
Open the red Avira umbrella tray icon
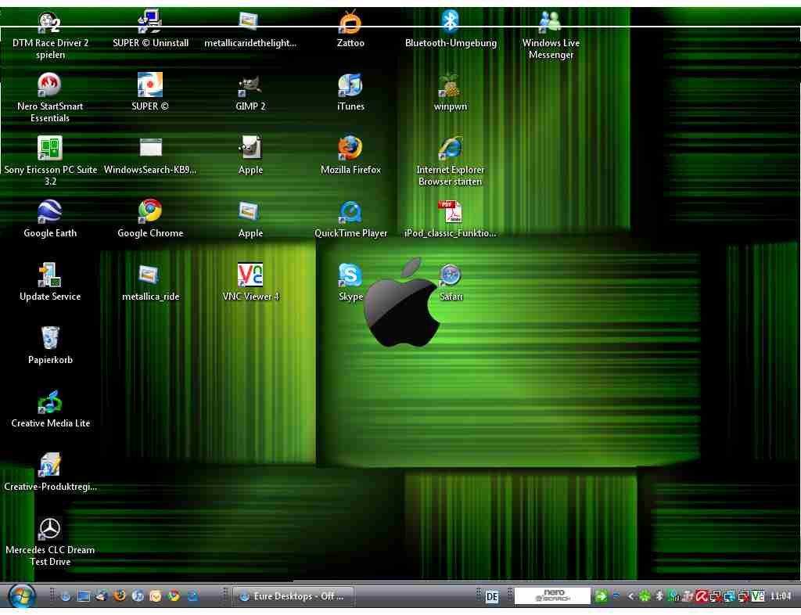(x=702, y=596)
